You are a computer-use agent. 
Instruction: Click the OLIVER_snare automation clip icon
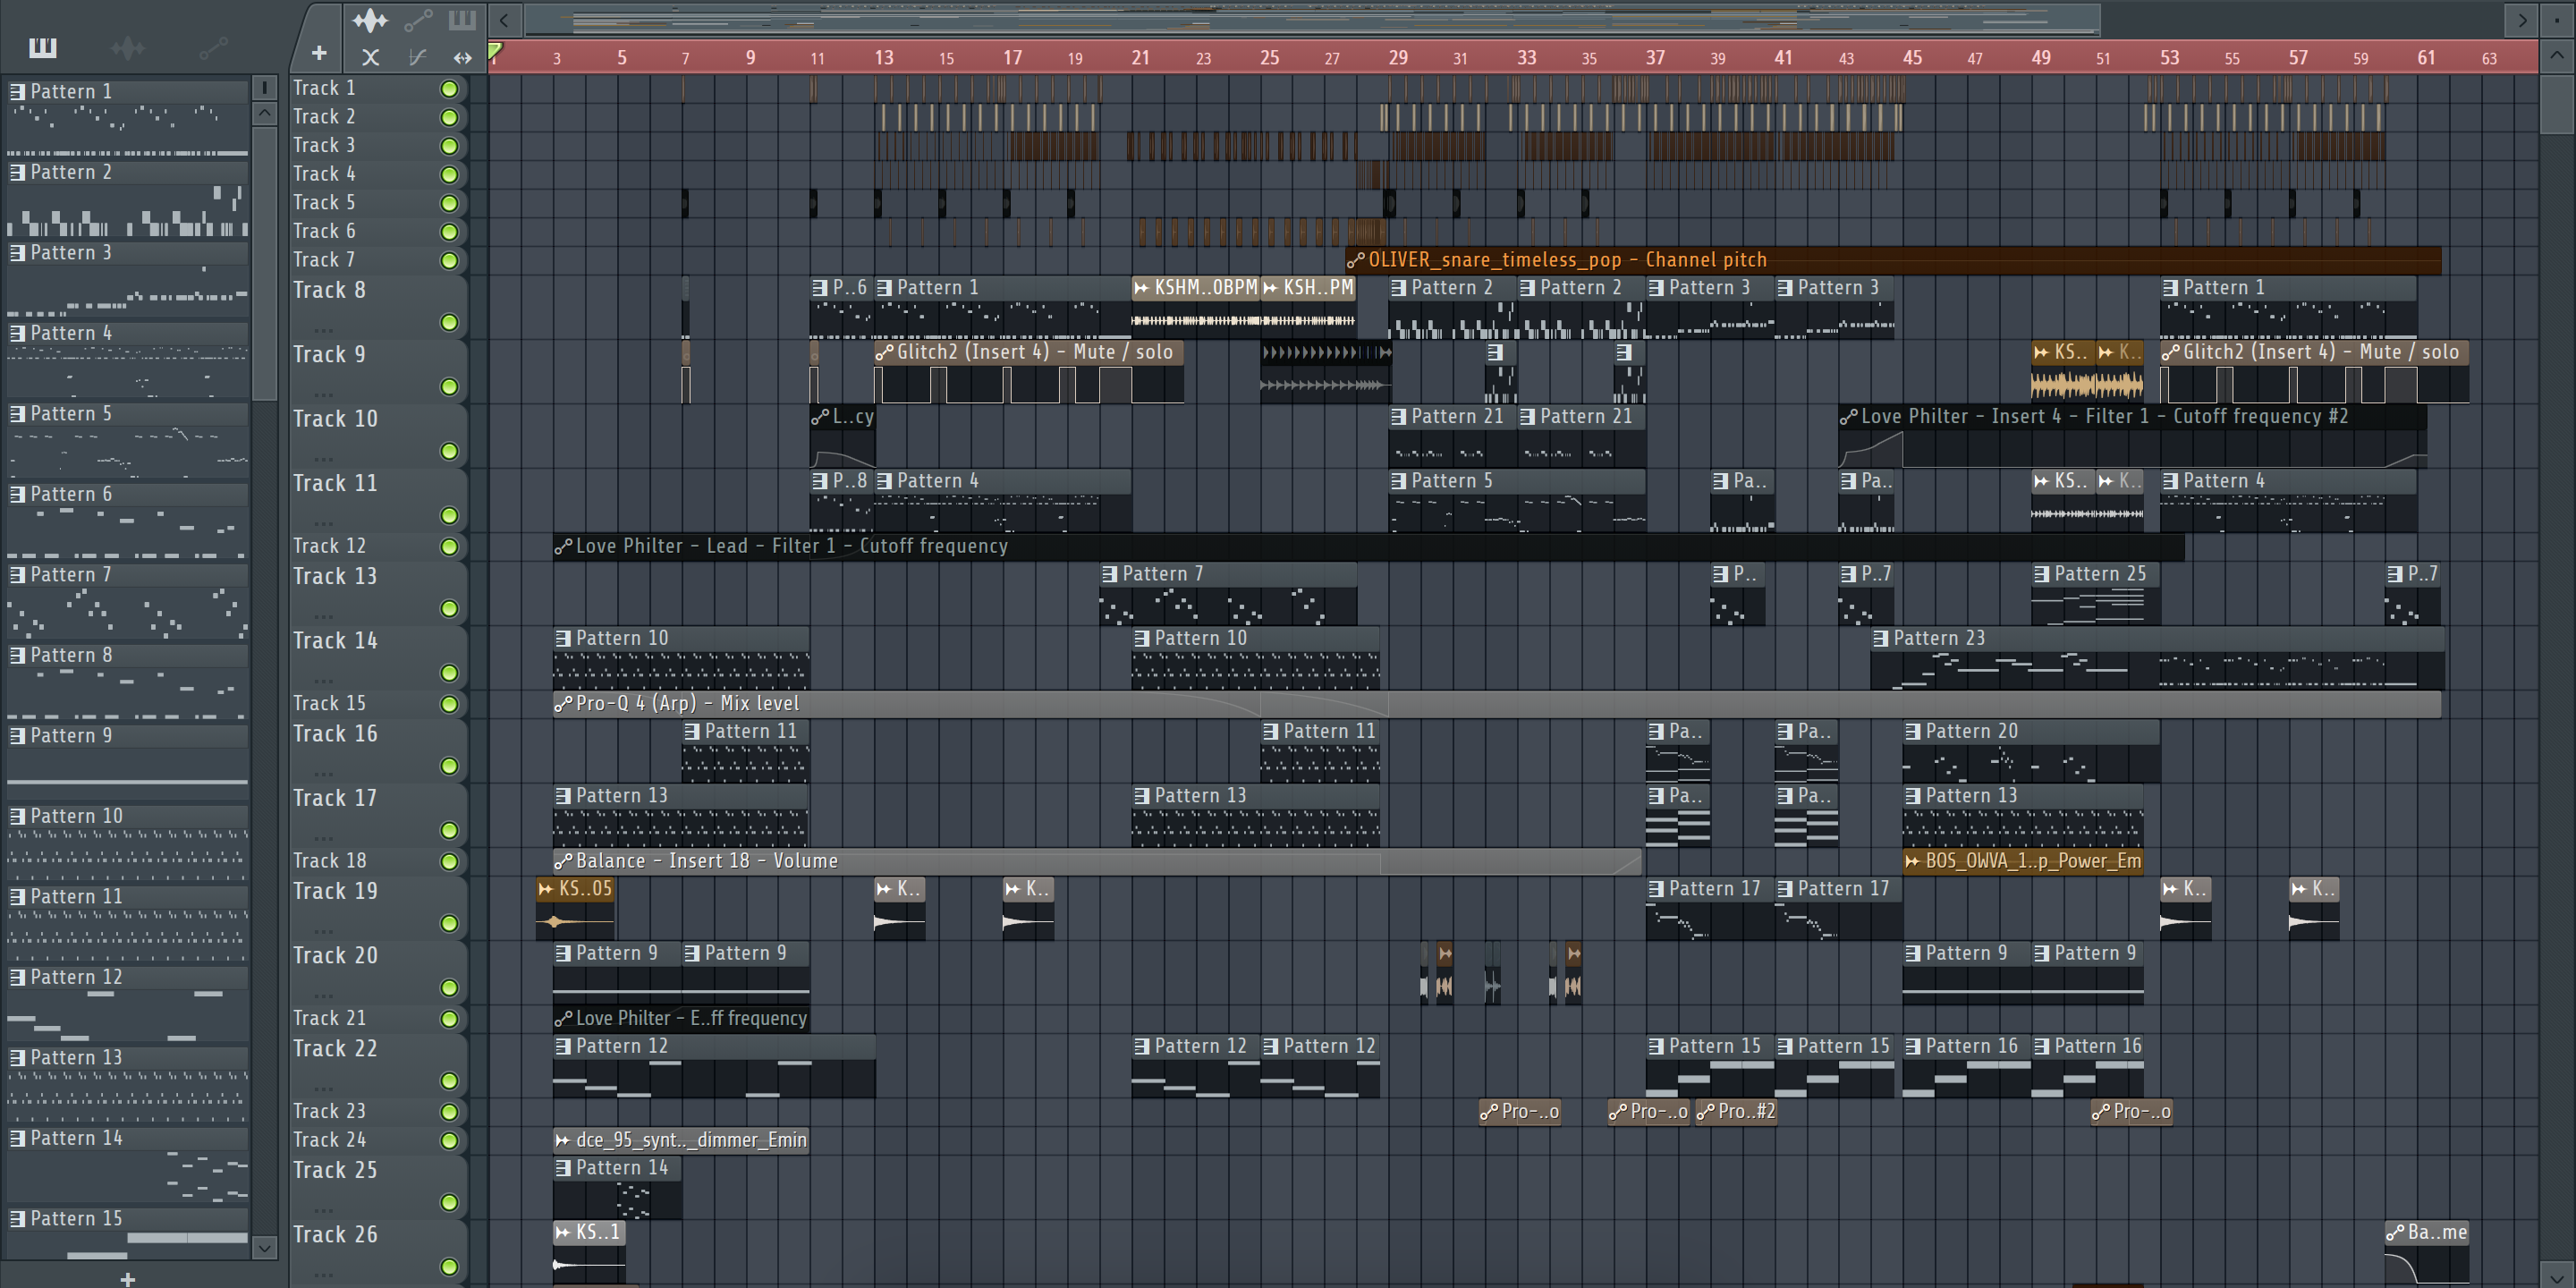(x=1356, y=260)
